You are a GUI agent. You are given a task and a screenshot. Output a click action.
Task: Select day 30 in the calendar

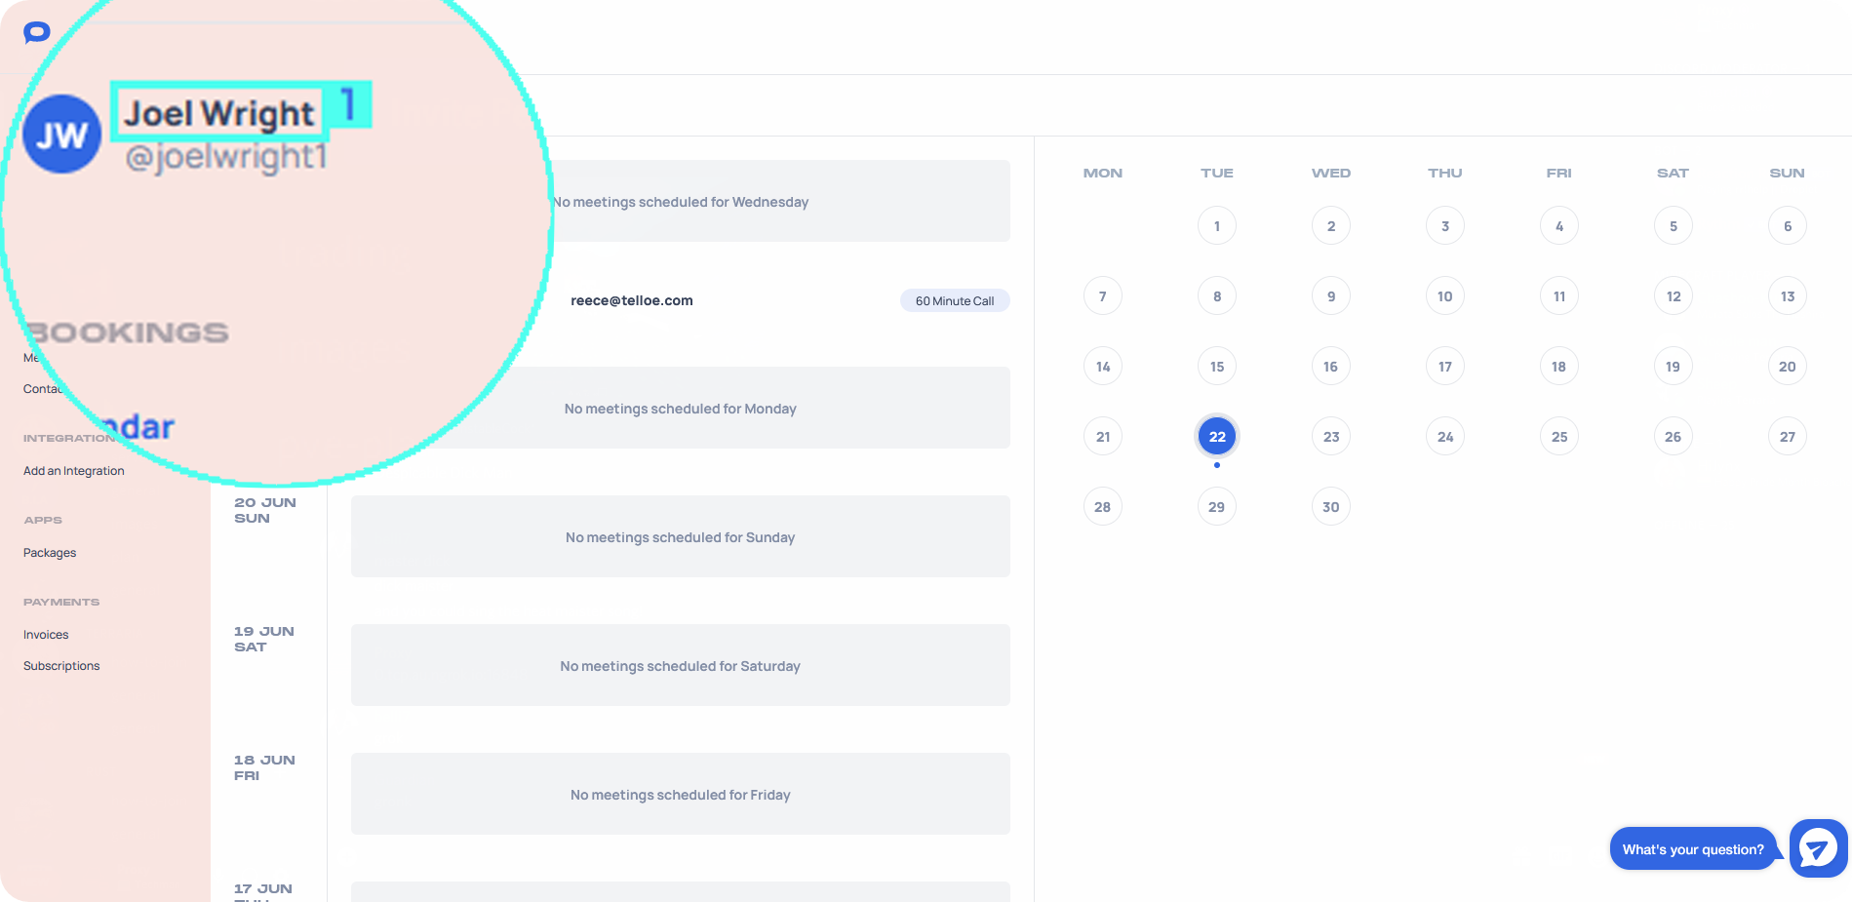point(1331,507)
